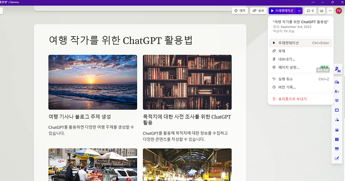The height and width of the screenshot is (181, 345).
Task: Open forms and buttons sidebar icon
Action: [337, 158]
